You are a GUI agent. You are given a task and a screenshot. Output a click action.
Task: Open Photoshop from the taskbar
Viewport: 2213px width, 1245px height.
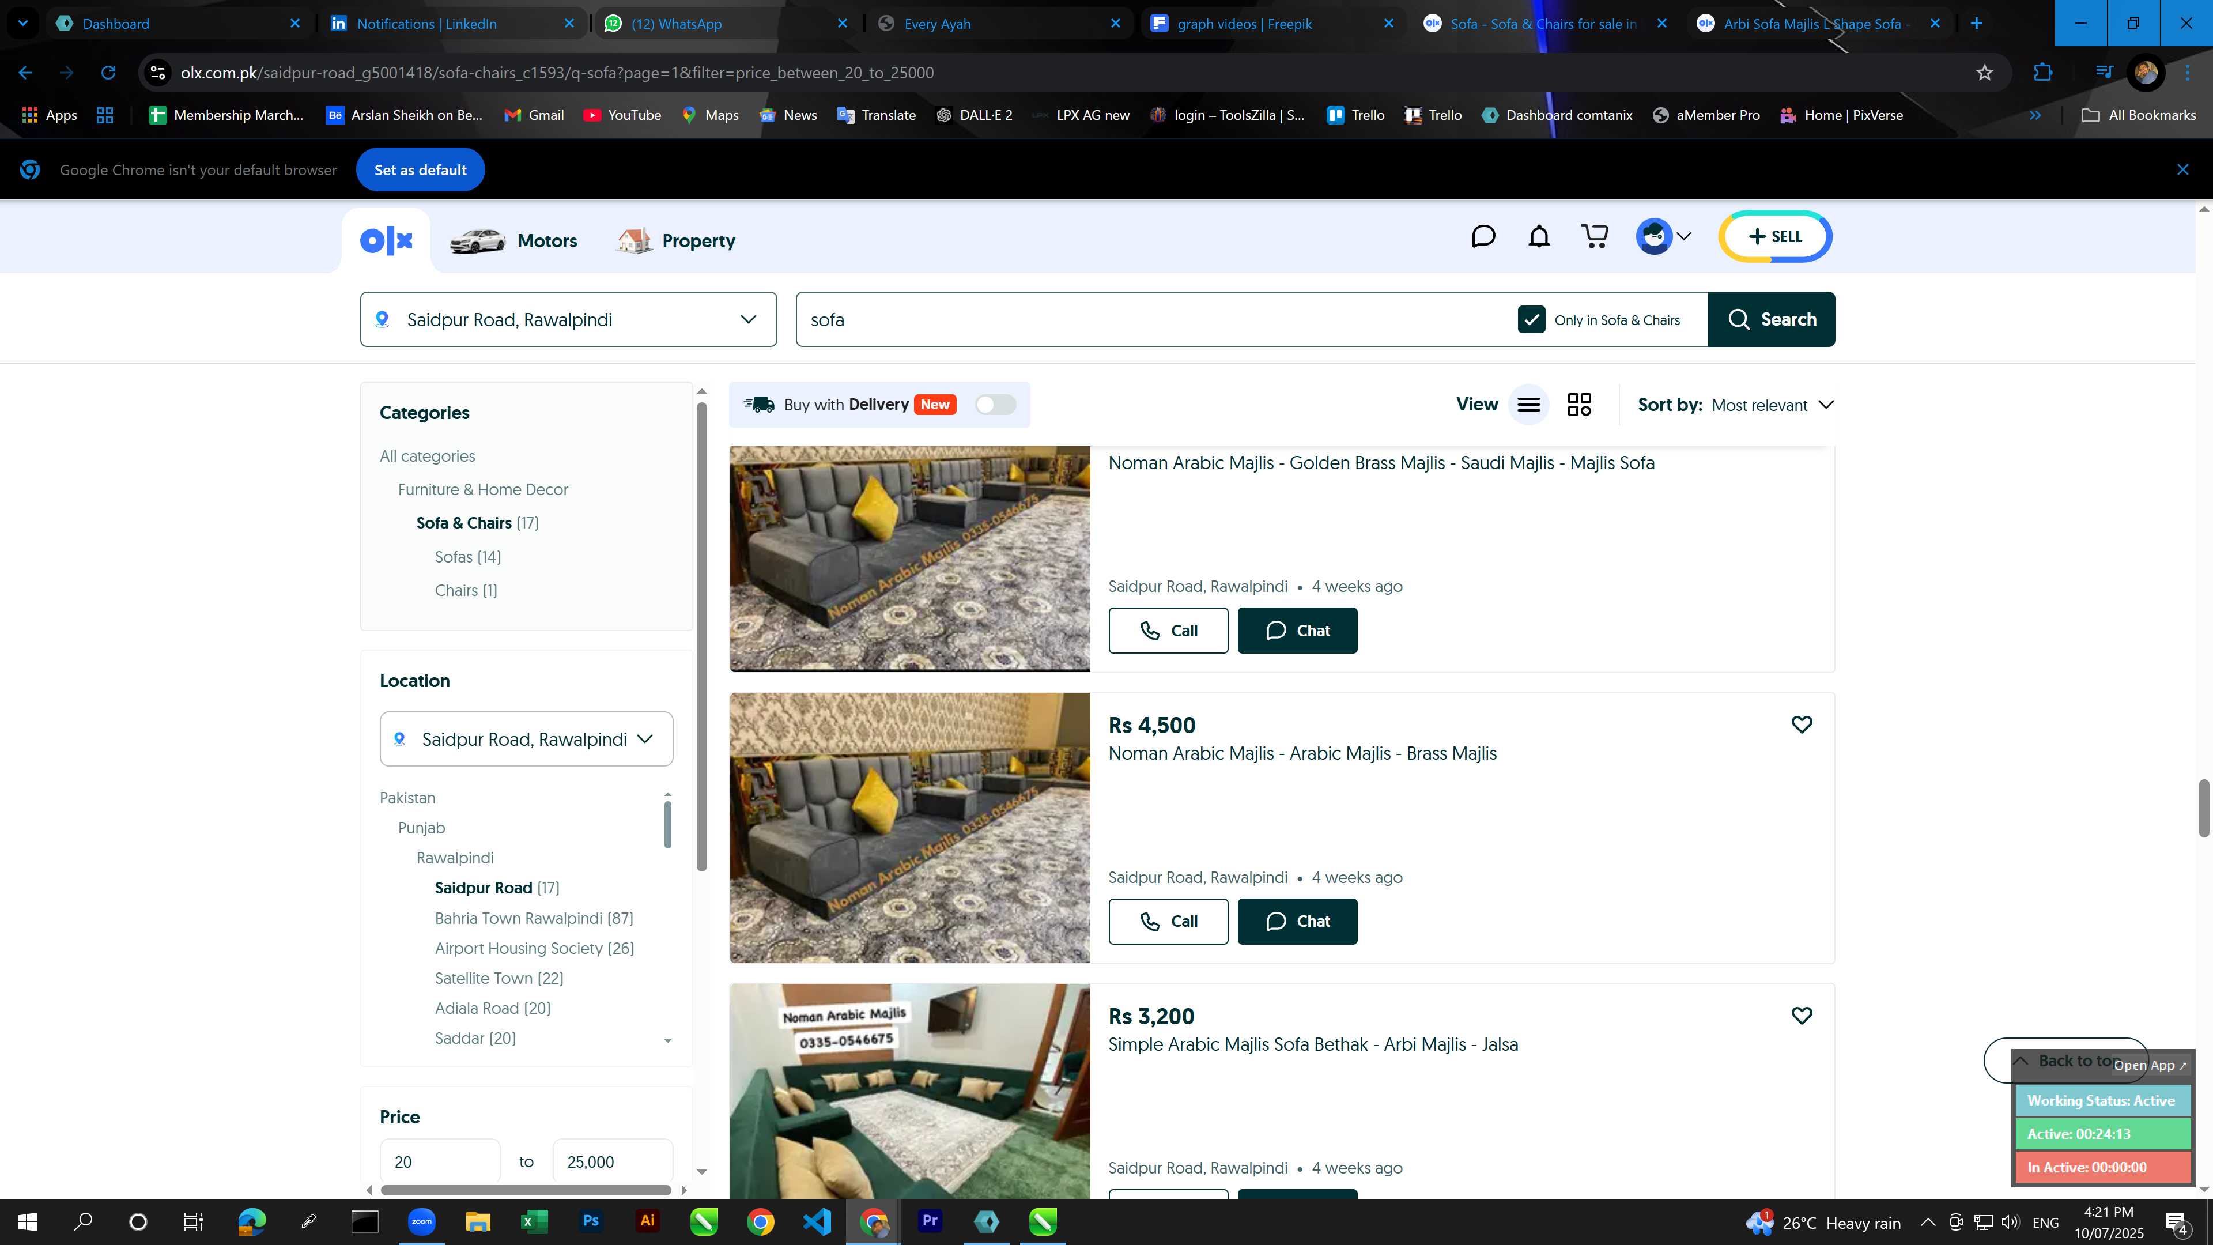pos(590,1222)
